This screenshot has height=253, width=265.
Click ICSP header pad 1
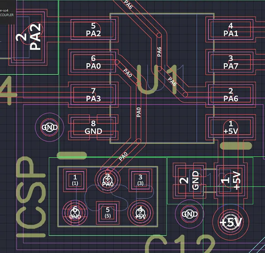pyautogui.click(x=75, y=180)
